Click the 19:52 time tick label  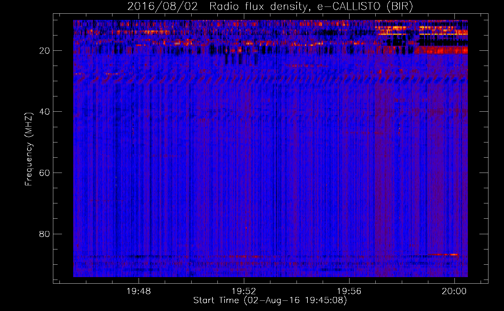pos(244,291)
